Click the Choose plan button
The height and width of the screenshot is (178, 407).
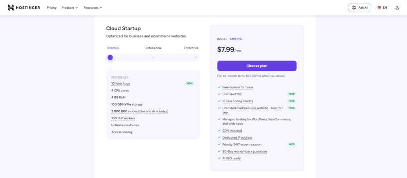257,66
